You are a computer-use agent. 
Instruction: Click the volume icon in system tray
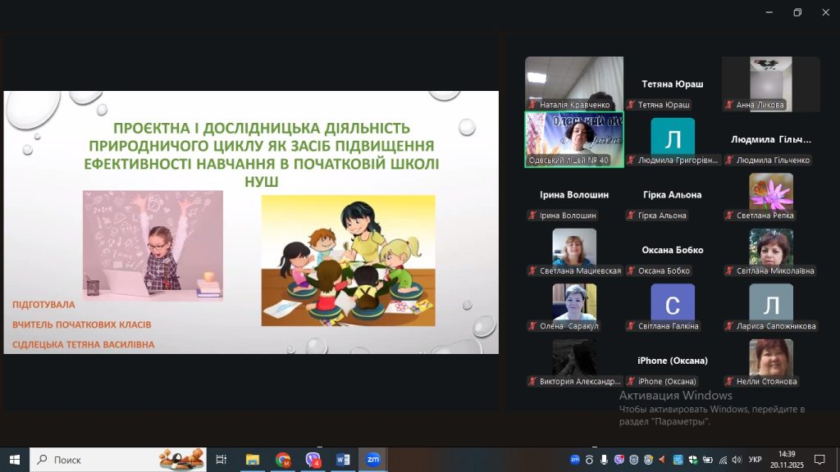736,460
